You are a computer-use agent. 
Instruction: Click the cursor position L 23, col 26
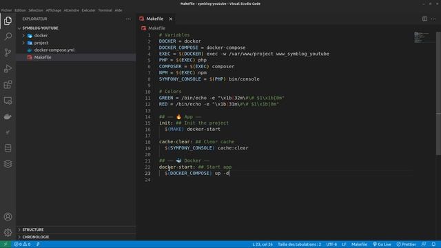(x=263, y=245)
